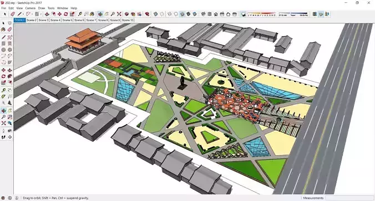Toggle X-Ray face style
Screen dimensions: 375x201
155,14
